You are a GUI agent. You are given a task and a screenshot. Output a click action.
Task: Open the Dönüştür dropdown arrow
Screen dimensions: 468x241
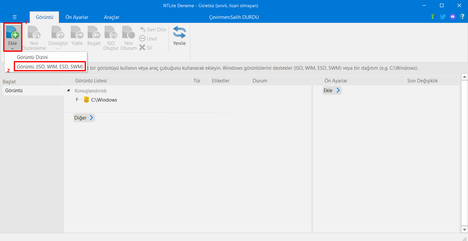58,49
